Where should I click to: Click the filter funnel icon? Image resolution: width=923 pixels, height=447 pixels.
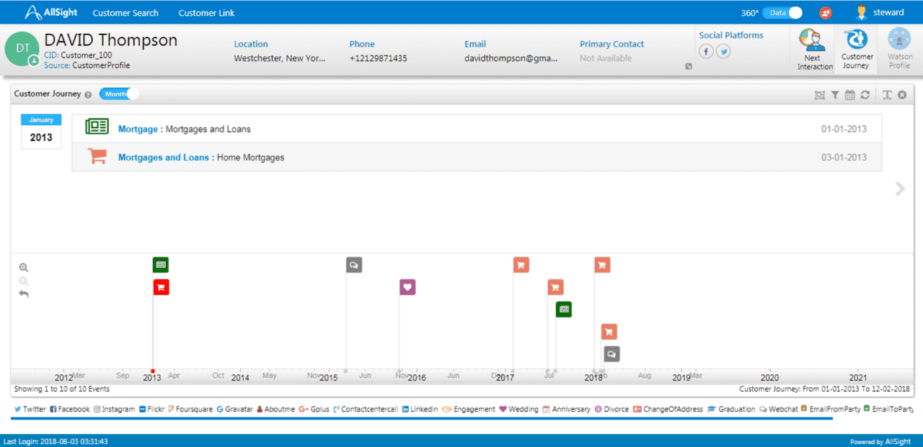(x=834, y=95)
